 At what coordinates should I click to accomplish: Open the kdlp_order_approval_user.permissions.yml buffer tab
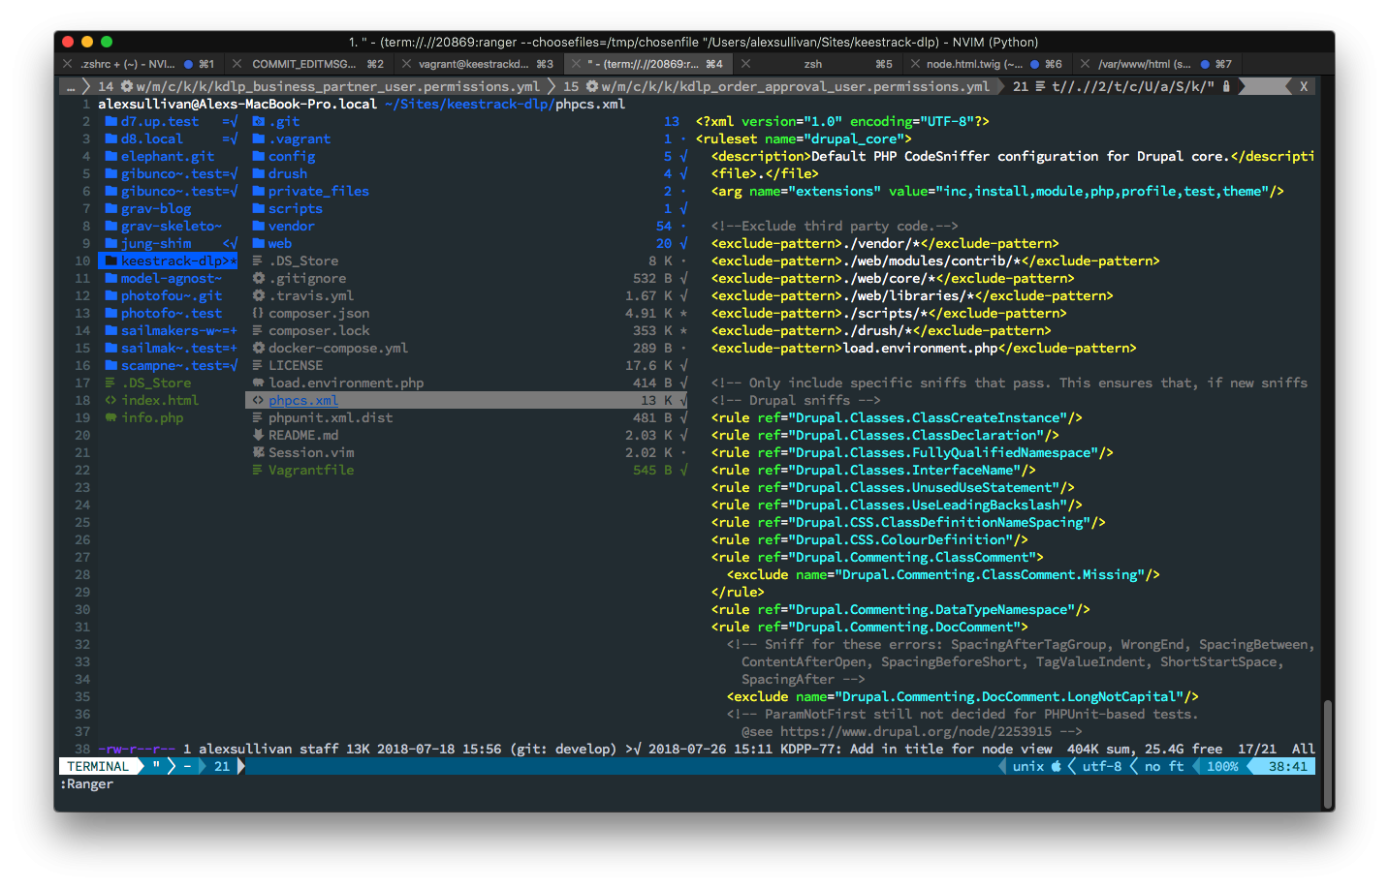coord(795,86)
